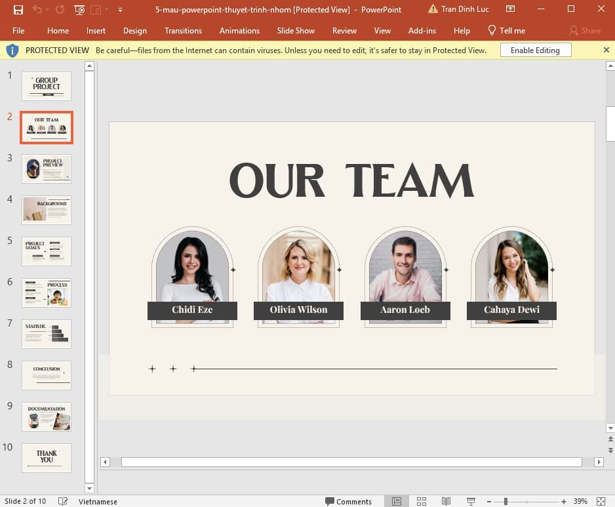Screen dimensions: 615x507
Task: Switch to the Animations ribbon tab
Action: point(239,30)
